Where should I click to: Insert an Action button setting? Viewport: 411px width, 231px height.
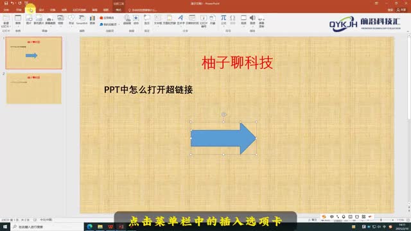pyautogui.click(x=136, y=20)
